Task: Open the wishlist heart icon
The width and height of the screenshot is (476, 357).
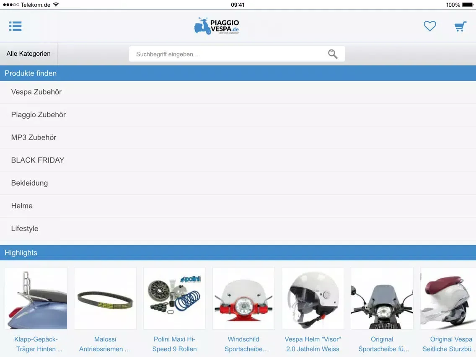Action: [x=429, y=26]
